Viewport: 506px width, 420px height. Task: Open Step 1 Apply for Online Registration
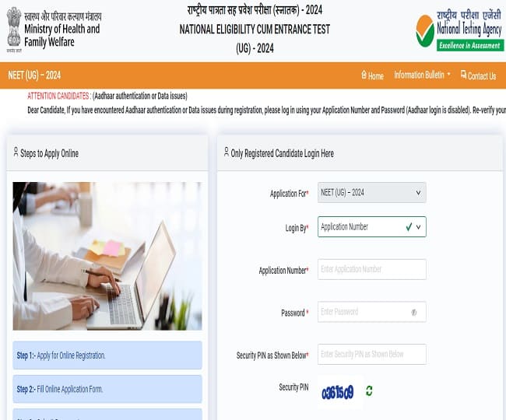coord(107,355)
